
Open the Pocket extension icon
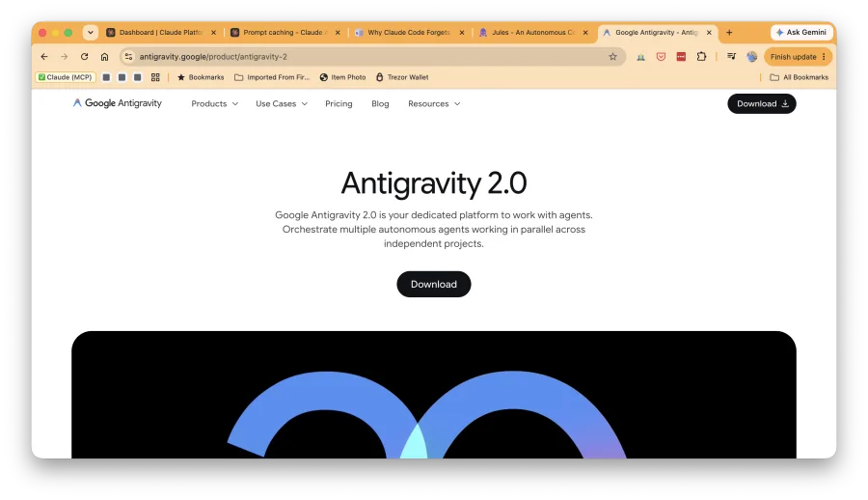661,57
